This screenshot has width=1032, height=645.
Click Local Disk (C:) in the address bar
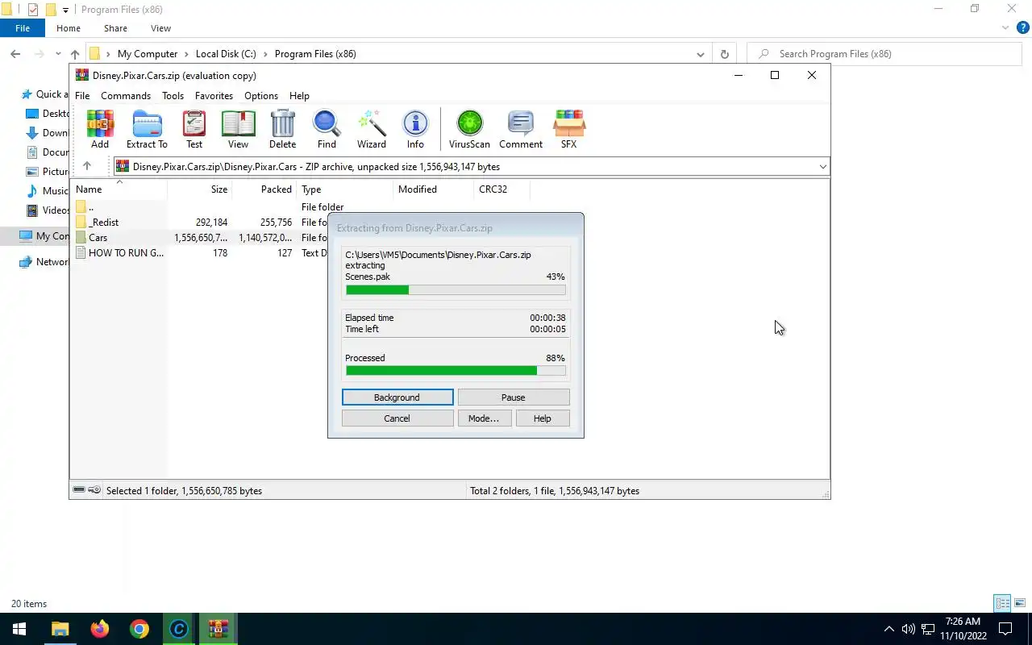coord(226,54)
